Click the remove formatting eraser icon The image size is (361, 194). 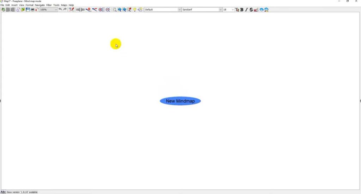tap(256, 10)
